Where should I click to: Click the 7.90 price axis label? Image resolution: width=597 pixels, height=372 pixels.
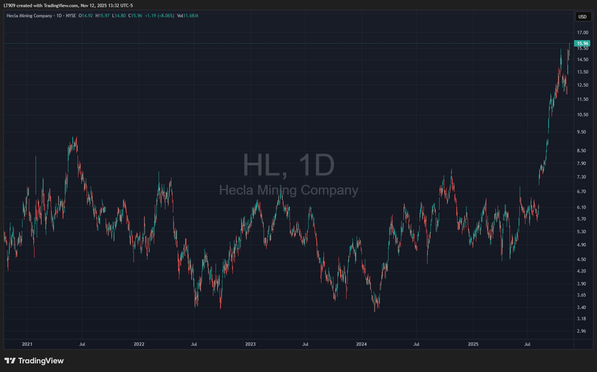(581, 163)
